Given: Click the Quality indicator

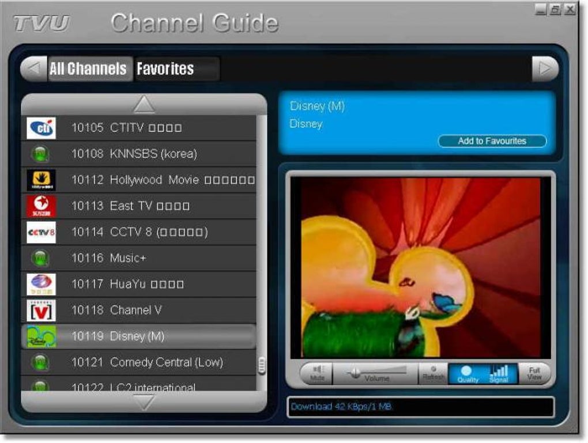Looking at the screenshot, I should point(468,374).
